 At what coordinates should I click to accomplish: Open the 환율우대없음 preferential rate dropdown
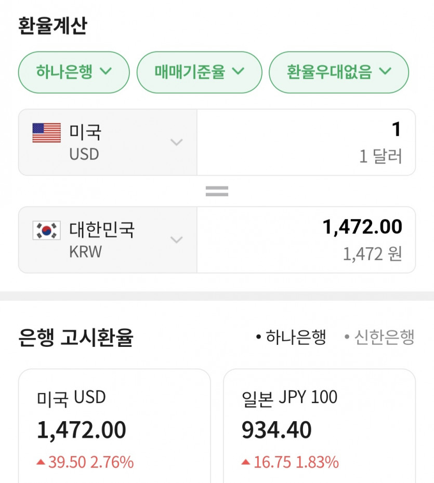pyautogui.click(x=338, y=72)
